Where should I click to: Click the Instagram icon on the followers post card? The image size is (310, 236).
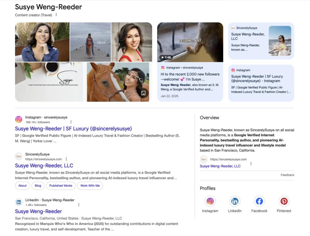coord(162,68)
